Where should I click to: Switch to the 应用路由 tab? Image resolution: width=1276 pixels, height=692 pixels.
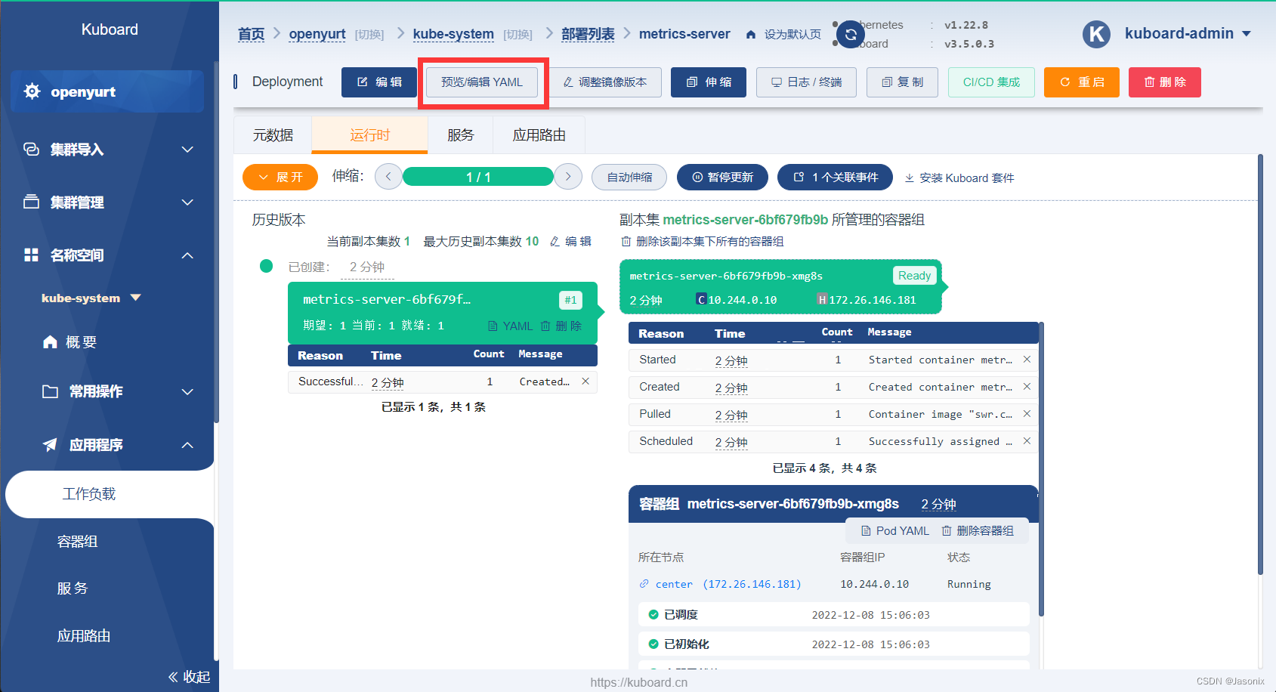pos(539,134)
